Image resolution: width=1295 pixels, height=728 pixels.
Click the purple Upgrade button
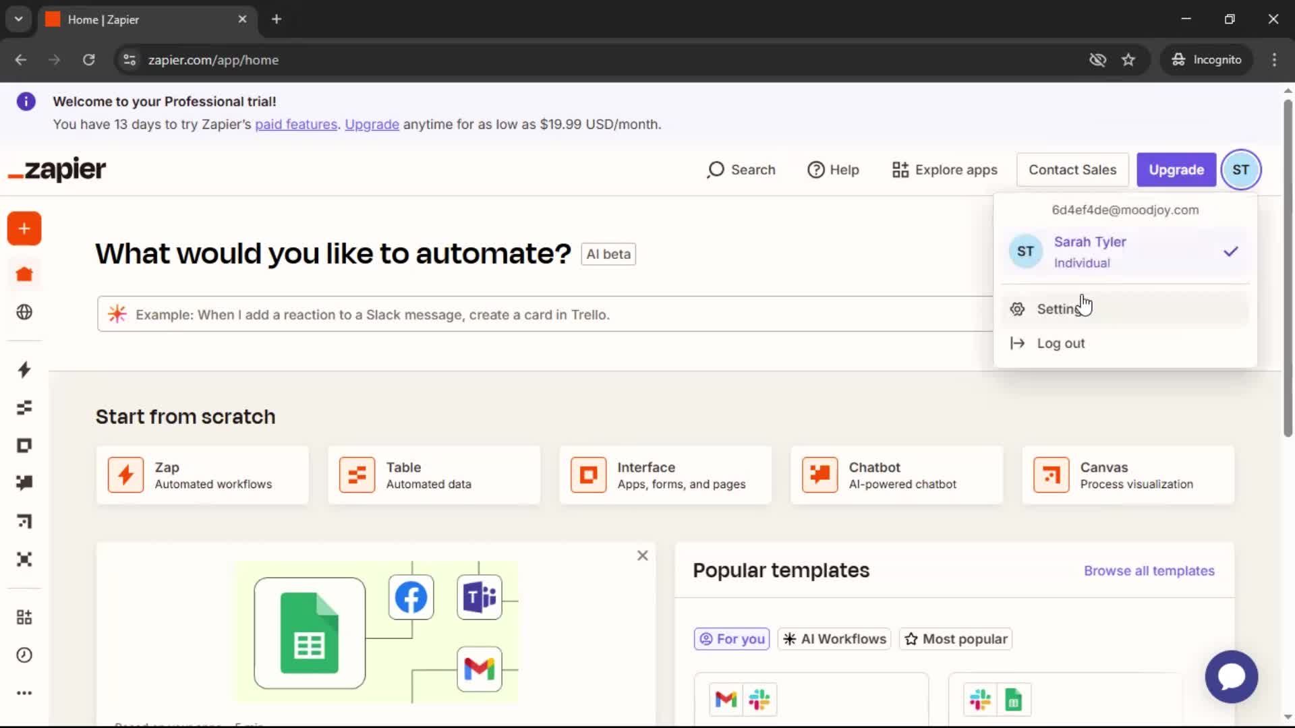[1176, 170]
